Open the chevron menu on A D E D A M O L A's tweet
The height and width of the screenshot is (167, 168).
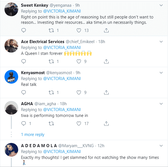coord(161,146)
